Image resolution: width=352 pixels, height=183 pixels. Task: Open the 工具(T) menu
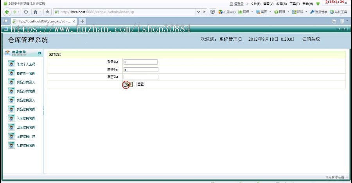click(x=295, y=4)
